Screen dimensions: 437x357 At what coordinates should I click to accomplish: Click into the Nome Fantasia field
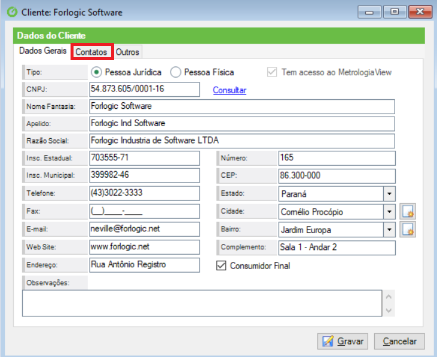pyautogui.click(x=242, y=106)
